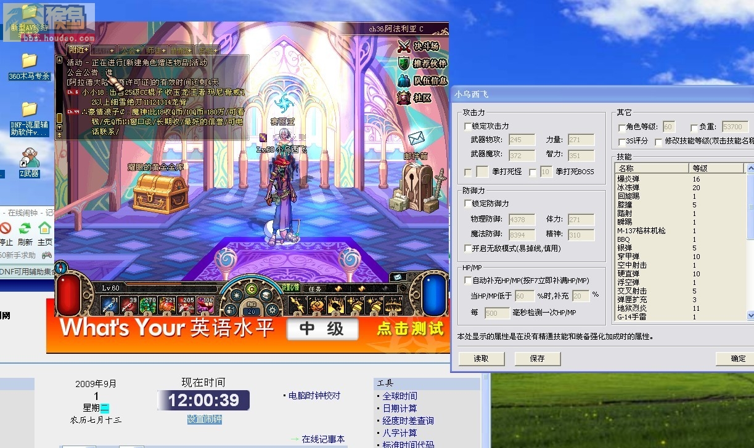Tick the 拳打死BOSS checkbox

tap(533, 172)
